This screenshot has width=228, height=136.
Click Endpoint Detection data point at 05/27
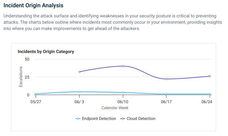(36, 94)
